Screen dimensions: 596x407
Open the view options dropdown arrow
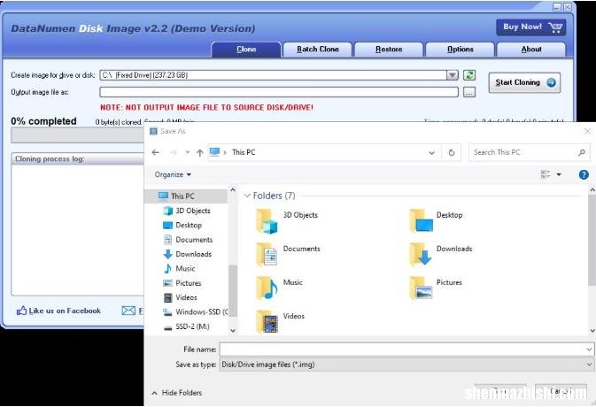pos(559,174)
